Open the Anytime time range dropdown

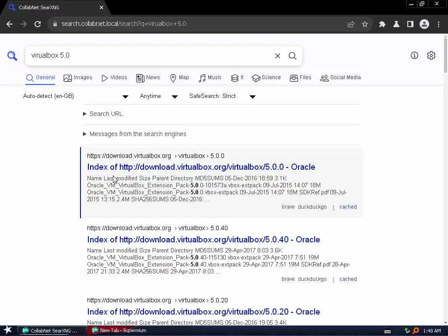click(x=158, y=96)
